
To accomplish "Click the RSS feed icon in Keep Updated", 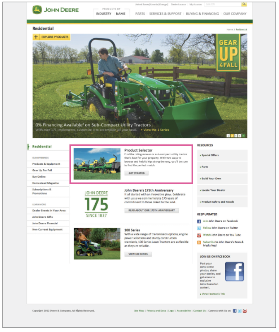I will [x=199, y=243].
